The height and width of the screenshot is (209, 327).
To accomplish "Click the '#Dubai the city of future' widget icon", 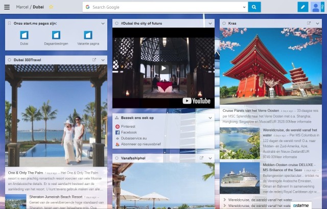I will [117, 24].
